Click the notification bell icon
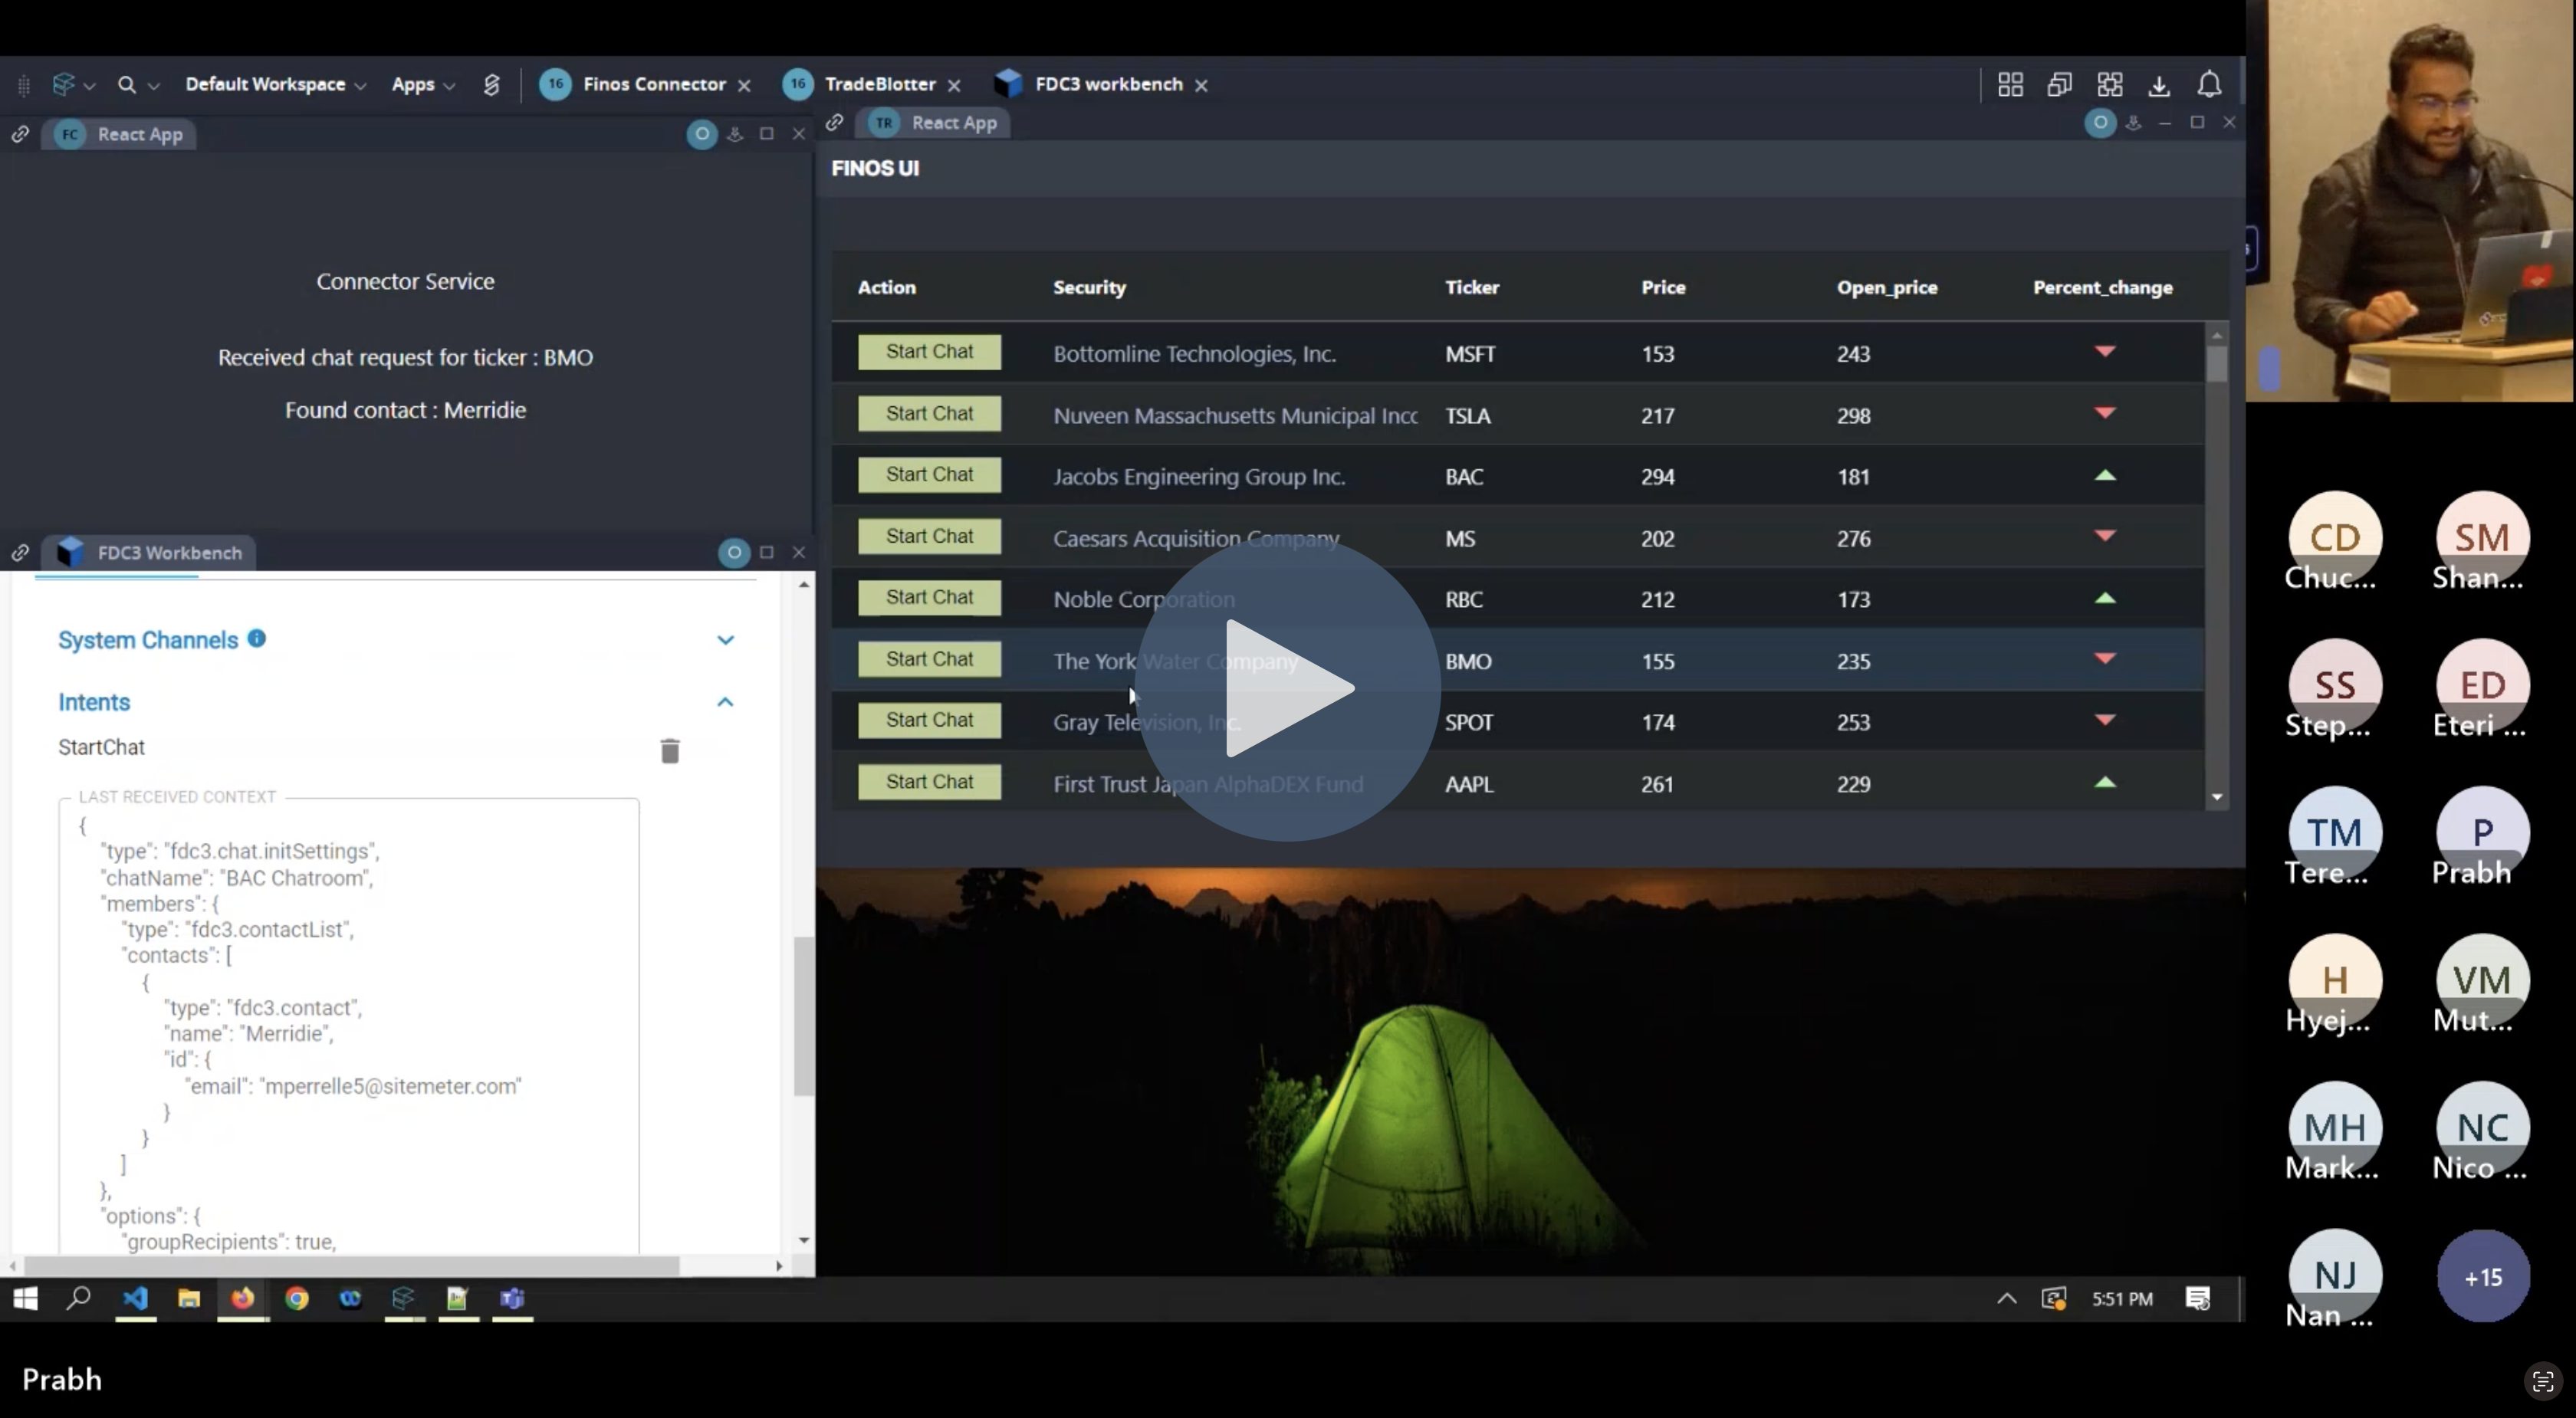The image size is (2576, 1418). [2209, 85]
